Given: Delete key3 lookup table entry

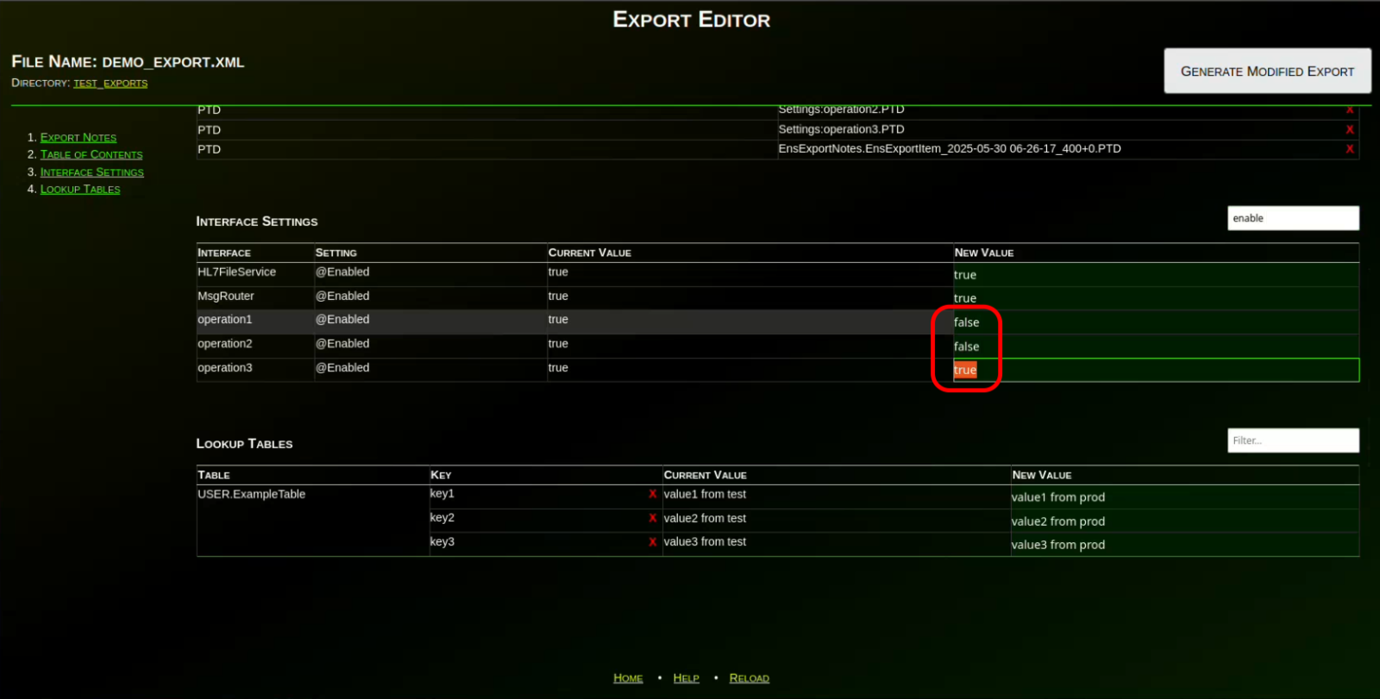Looking at the screenshot, I should 652,542.
